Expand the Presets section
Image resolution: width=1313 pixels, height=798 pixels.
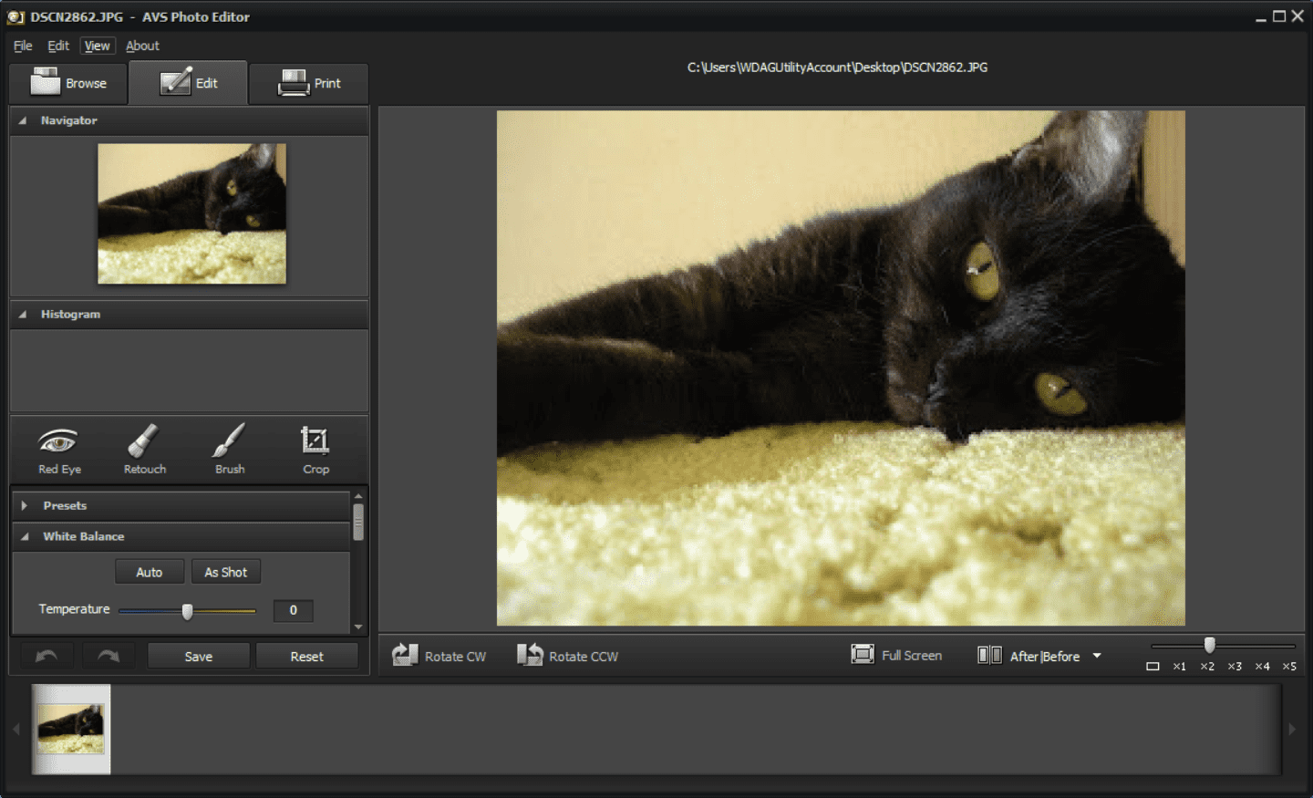(x=25, y=505)
